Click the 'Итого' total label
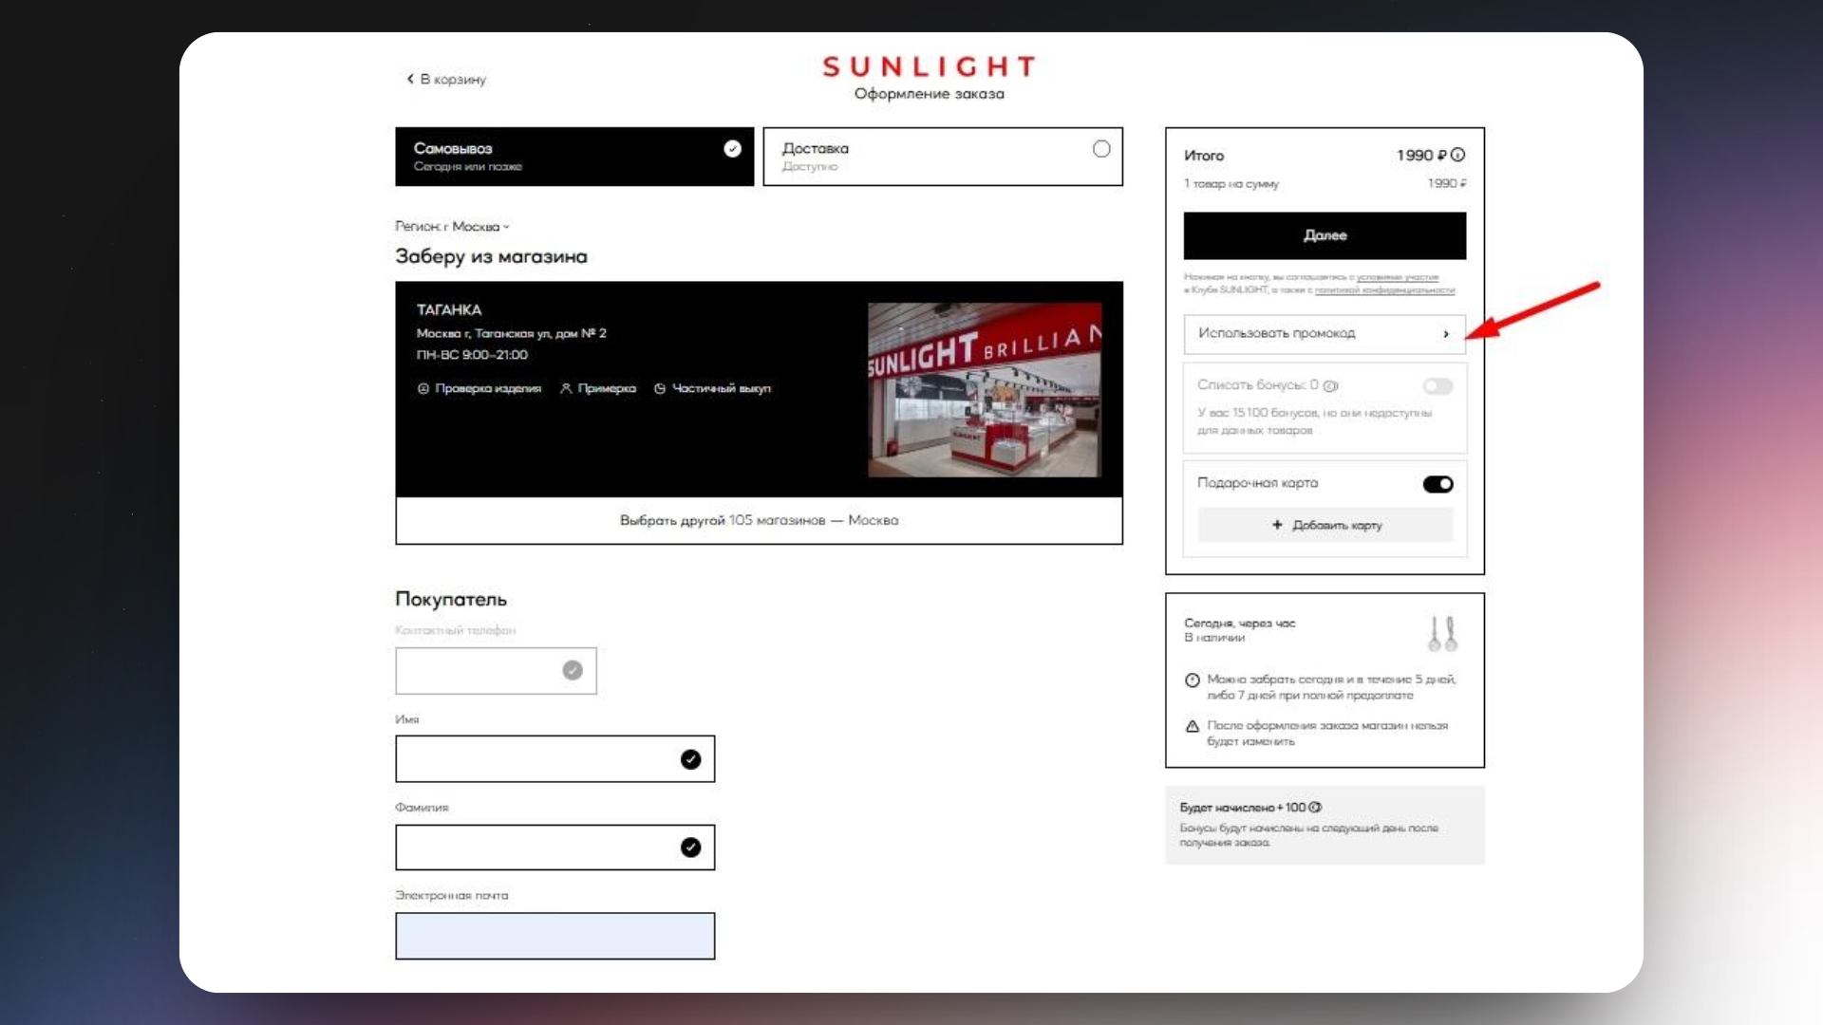The height and width of the screenshot is (1025, 1823). (1204, 156)
